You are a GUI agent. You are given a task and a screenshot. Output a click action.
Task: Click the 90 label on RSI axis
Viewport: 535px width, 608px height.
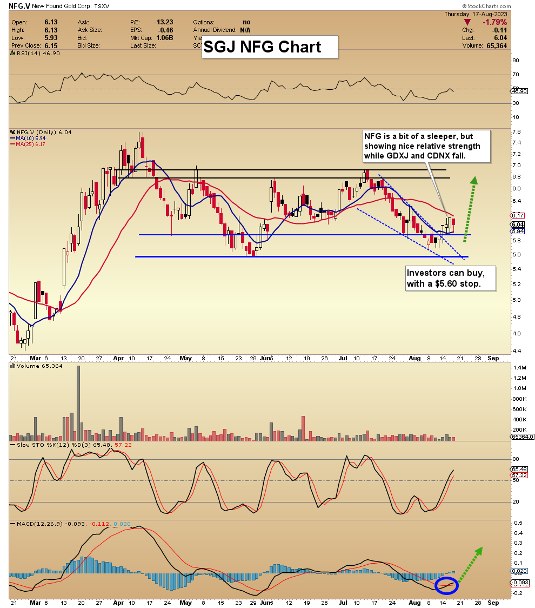(x=516, y=61)
